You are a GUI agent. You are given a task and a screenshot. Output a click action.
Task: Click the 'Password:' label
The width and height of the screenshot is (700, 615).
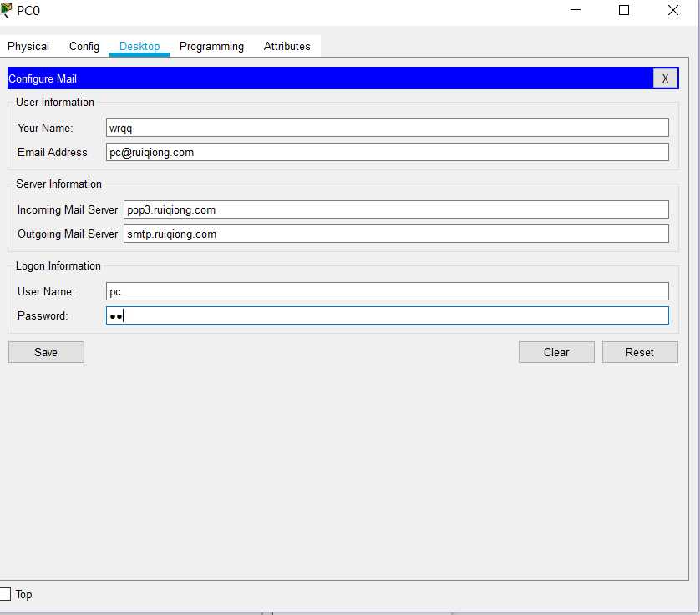[x=43, y=315]
